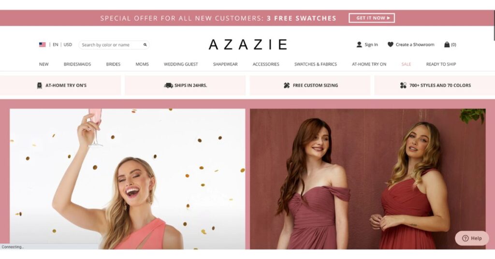Click the two bridesmaids dresses banner image

(x=368, y=179)
